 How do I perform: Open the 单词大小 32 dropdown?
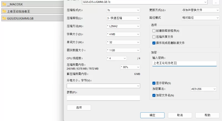(x=123, y=42)
